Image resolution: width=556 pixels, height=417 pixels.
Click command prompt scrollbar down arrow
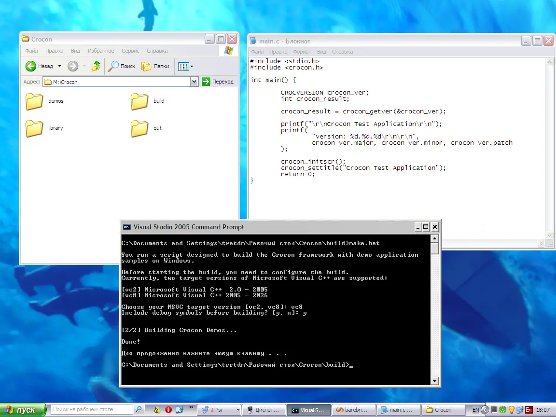[x=435, y=381]
